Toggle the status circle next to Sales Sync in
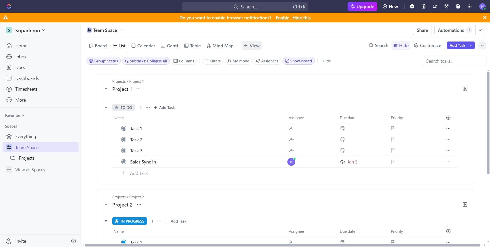This screenshot has height=247, width=490. click(x=124, y=162)
